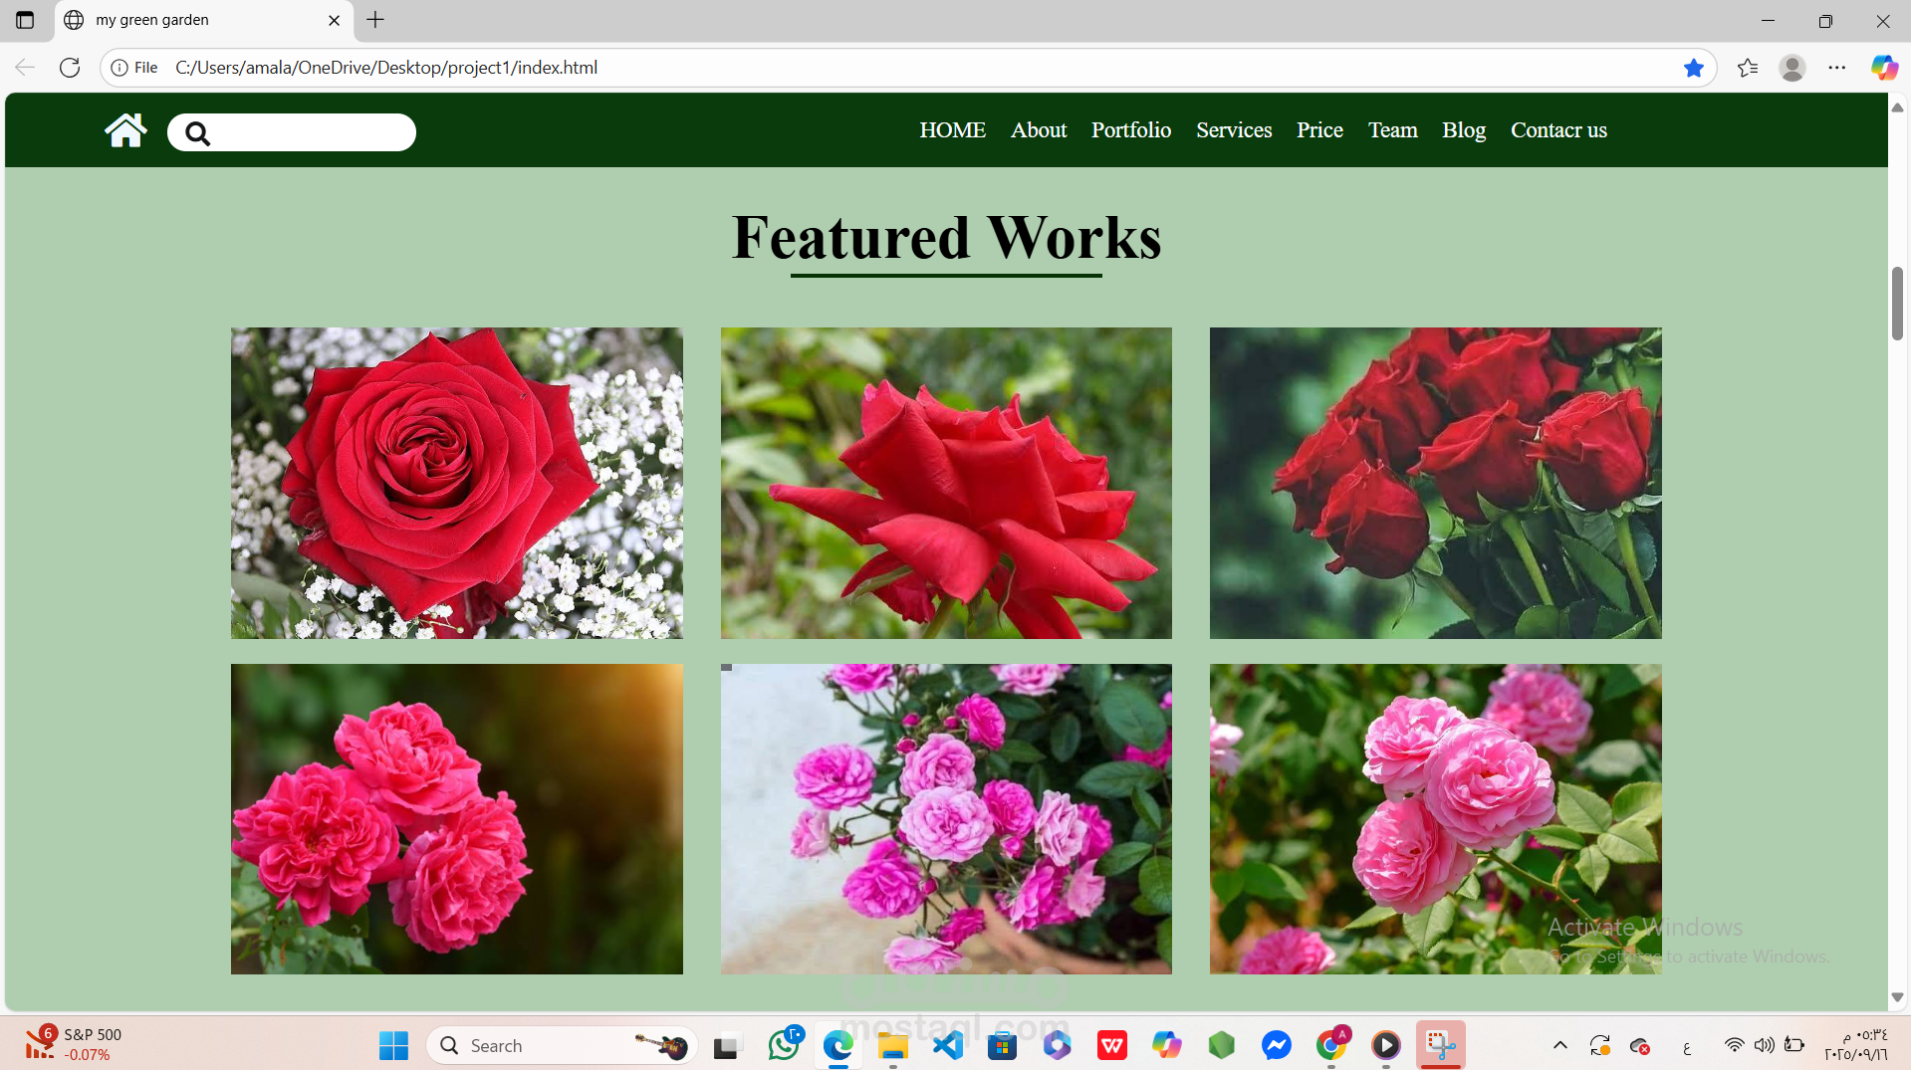Open a new tab with the plus button
Image resolution: width=1911 pixels, height=1070 pixels.
374,20
